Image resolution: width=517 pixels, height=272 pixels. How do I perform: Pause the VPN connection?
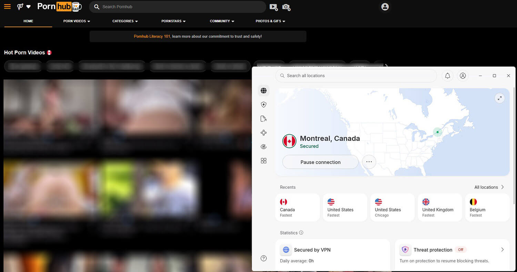click(321, 162)
